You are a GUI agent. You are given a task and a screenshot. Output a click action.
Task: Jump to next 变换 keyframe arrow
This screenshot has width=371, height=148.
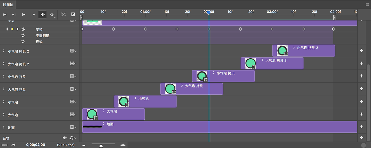pos(18,29)
